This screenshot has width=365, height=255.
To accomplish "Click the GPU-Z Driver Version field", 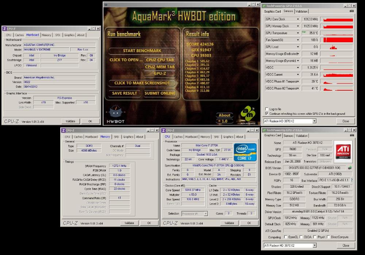I will 318,212.
